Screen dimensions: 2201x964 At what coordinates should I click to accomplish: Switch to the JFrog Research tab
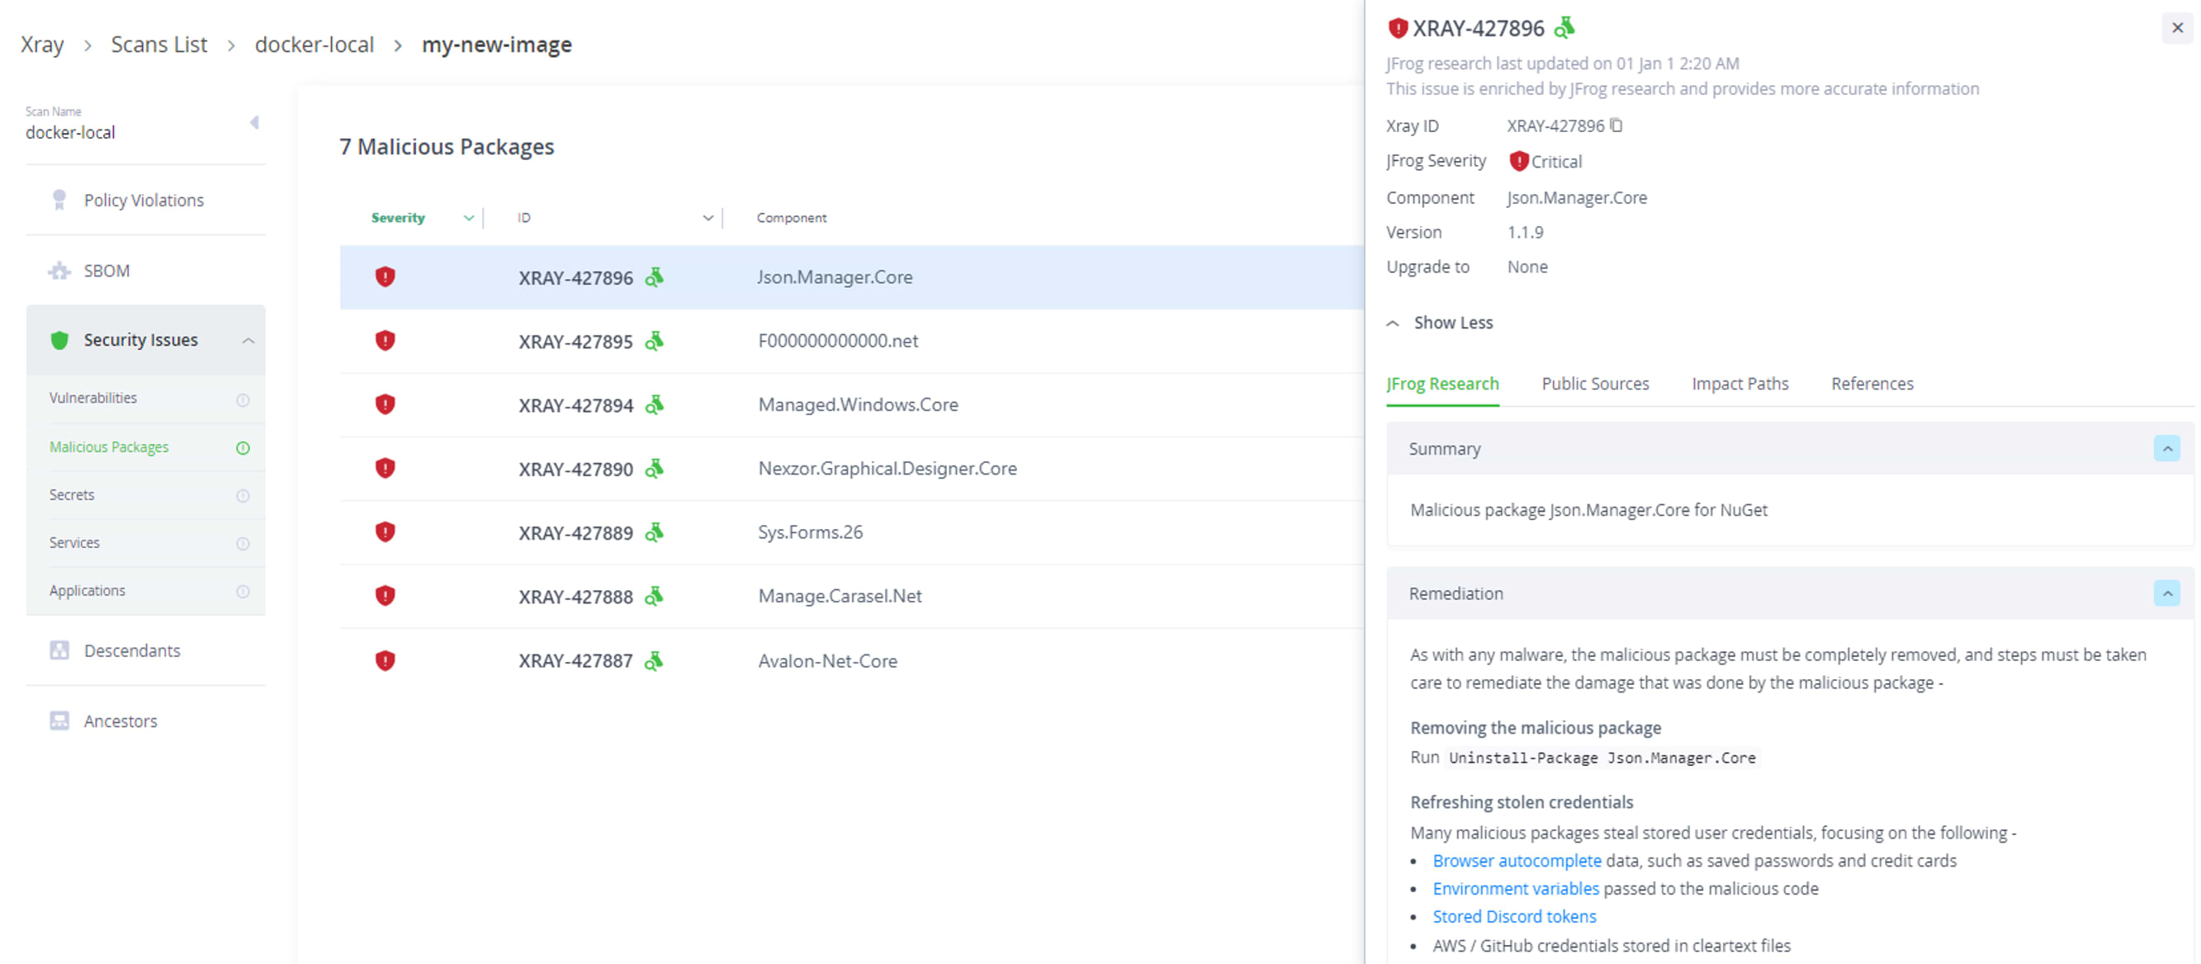pyautogui.click(x=1442, y=384)
